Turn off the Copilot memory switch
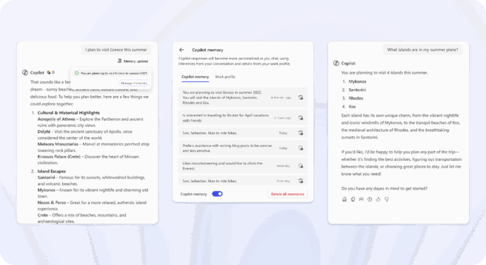The image size is (486, 265). pos(217,194)
